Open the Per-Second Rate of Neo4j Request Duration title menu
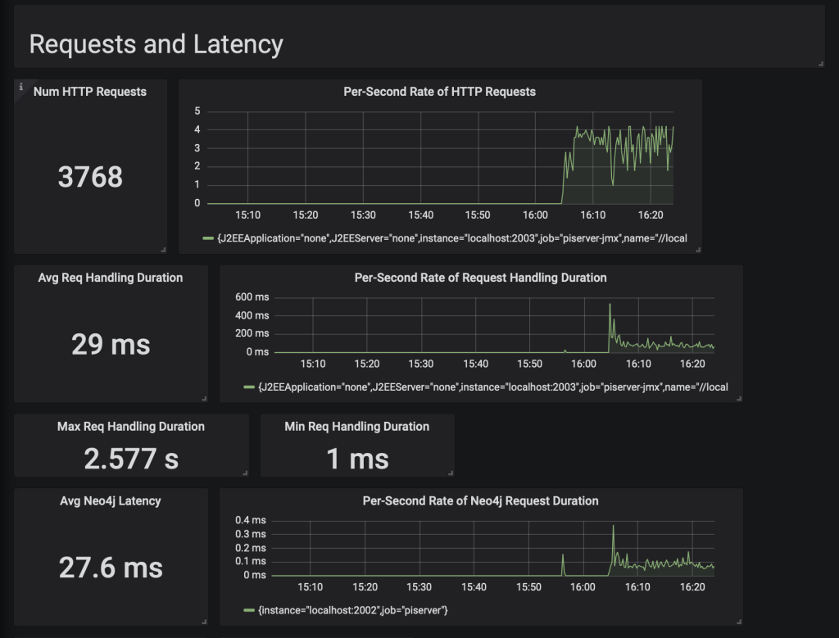839x638 pixels. (480, 500)
